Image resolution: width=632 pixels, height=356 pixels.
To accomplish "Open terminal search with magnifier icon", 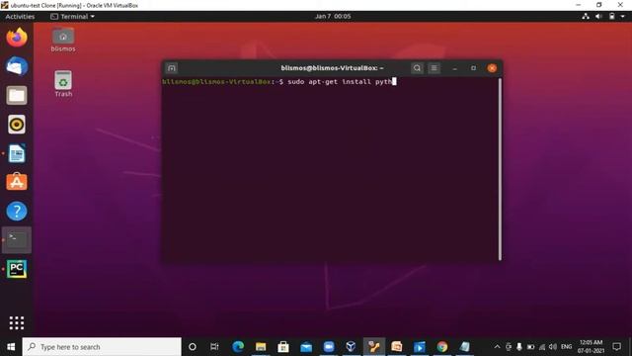I will (417, 68).
